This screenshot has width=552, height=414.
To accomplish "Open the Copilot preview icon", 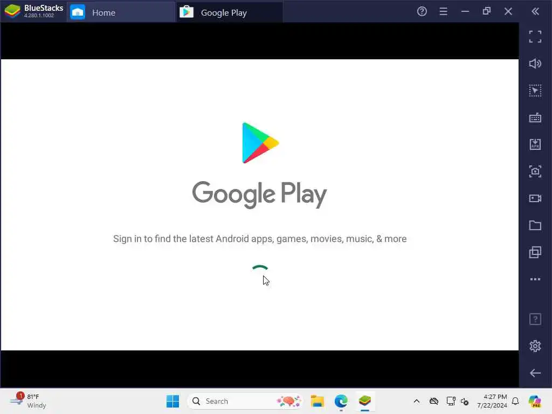I will pyautogui.click(x=535, y=401).
